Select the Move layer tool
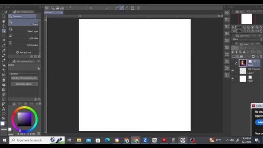 coord(4,26)
